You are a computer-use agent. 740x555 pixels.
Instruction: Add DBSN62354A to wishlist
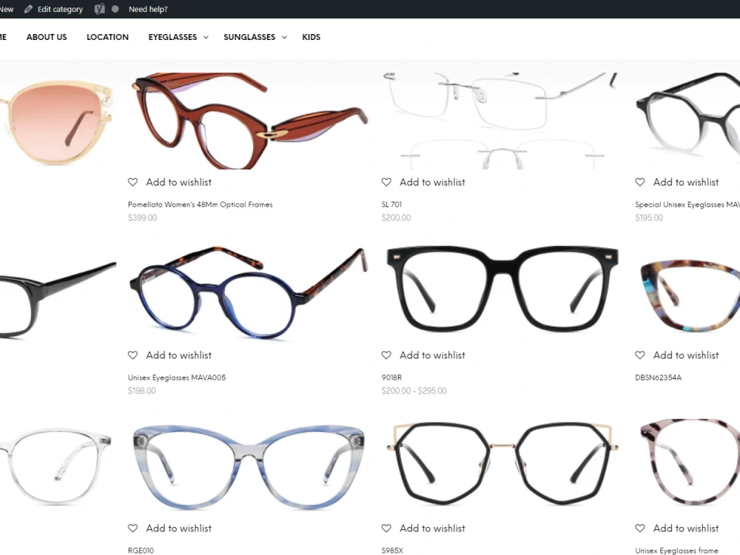(x=686, y=355)
